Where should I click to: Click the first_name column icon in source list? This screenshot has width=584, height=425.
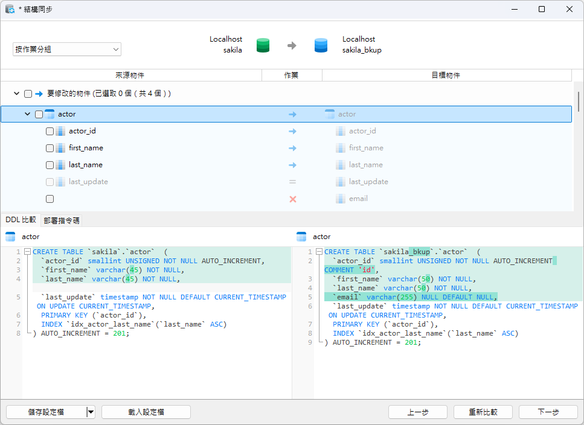[60, 148]
